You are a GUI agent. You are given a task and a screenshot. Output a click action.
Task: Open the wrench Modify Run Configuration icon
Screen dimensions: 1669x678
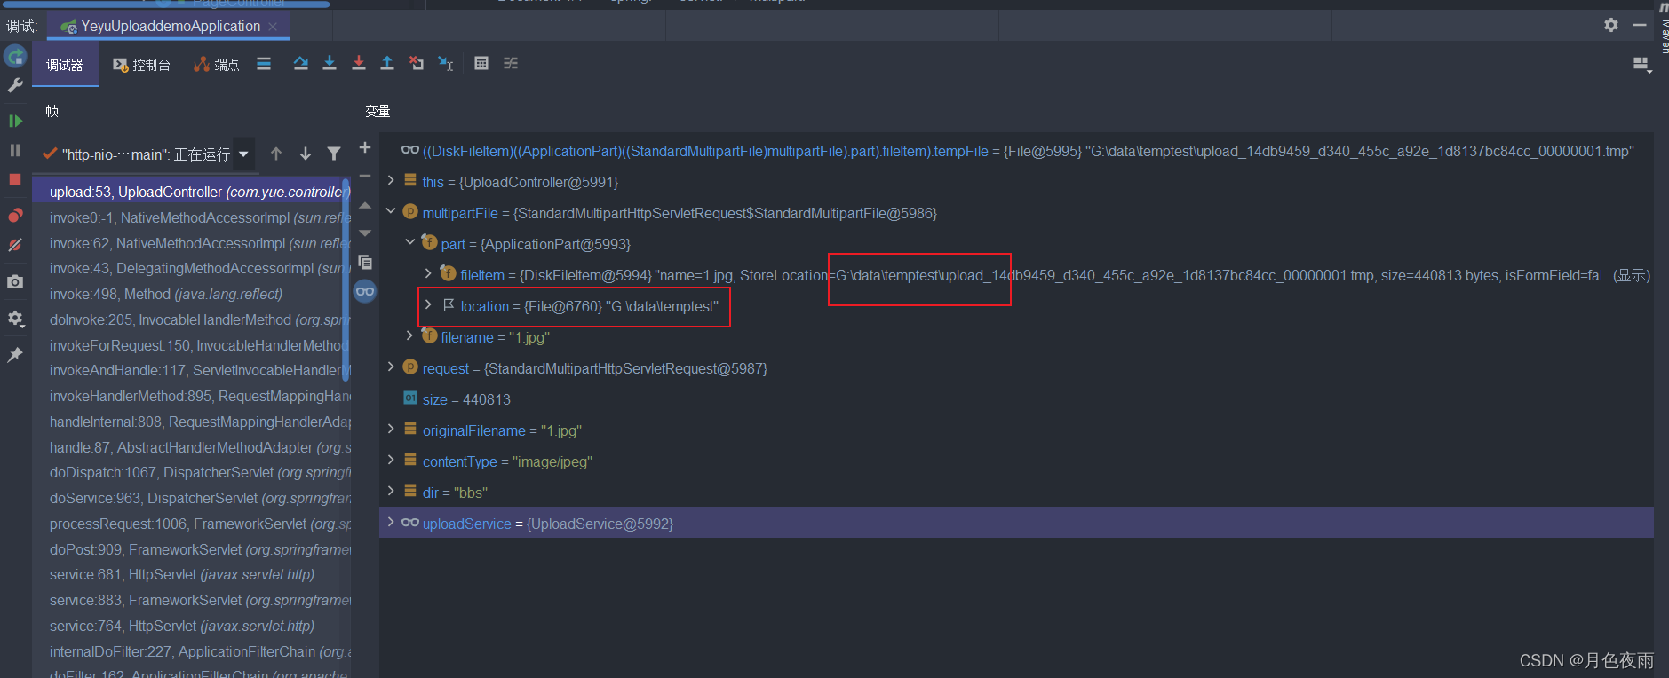coord(15,85)
